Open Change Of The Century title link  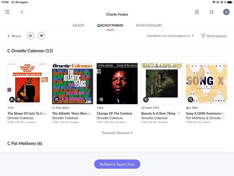[115, 113]
